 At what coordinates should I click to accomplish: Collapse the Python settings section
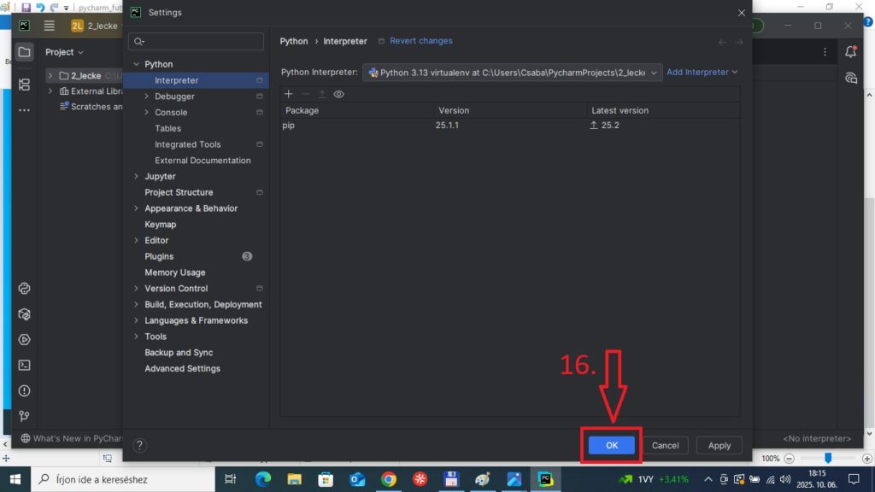(x=136, y=64)
